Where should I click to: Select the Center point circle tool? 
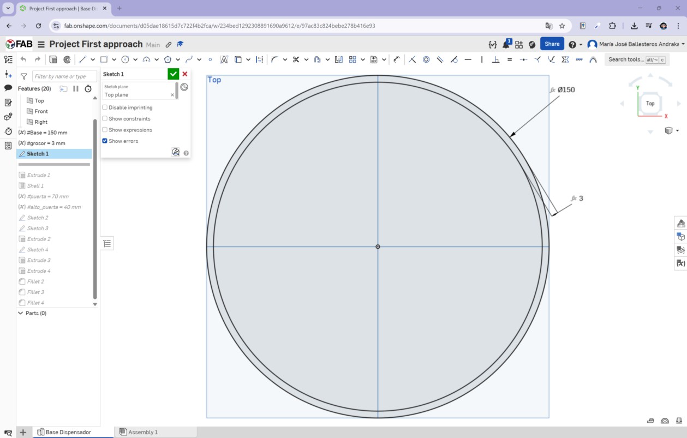125,59
